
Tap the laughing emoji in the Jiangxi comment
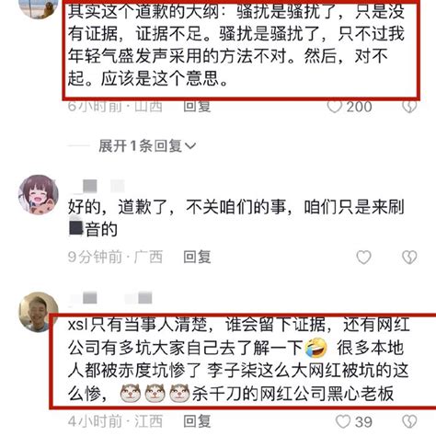point(316,348)
